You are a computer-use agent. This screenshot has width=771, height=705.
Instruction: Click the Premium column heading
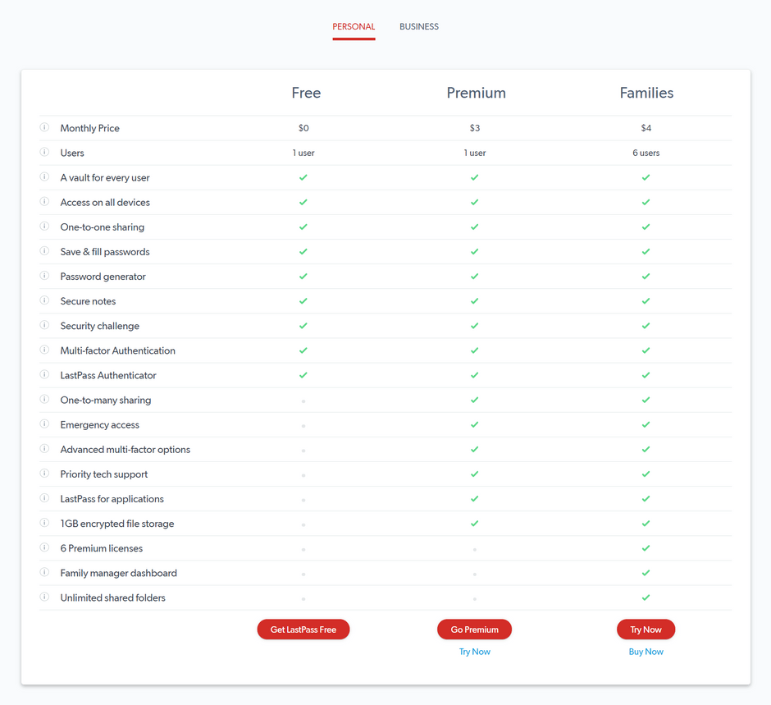pyautogui.click(x=476, y=93)
